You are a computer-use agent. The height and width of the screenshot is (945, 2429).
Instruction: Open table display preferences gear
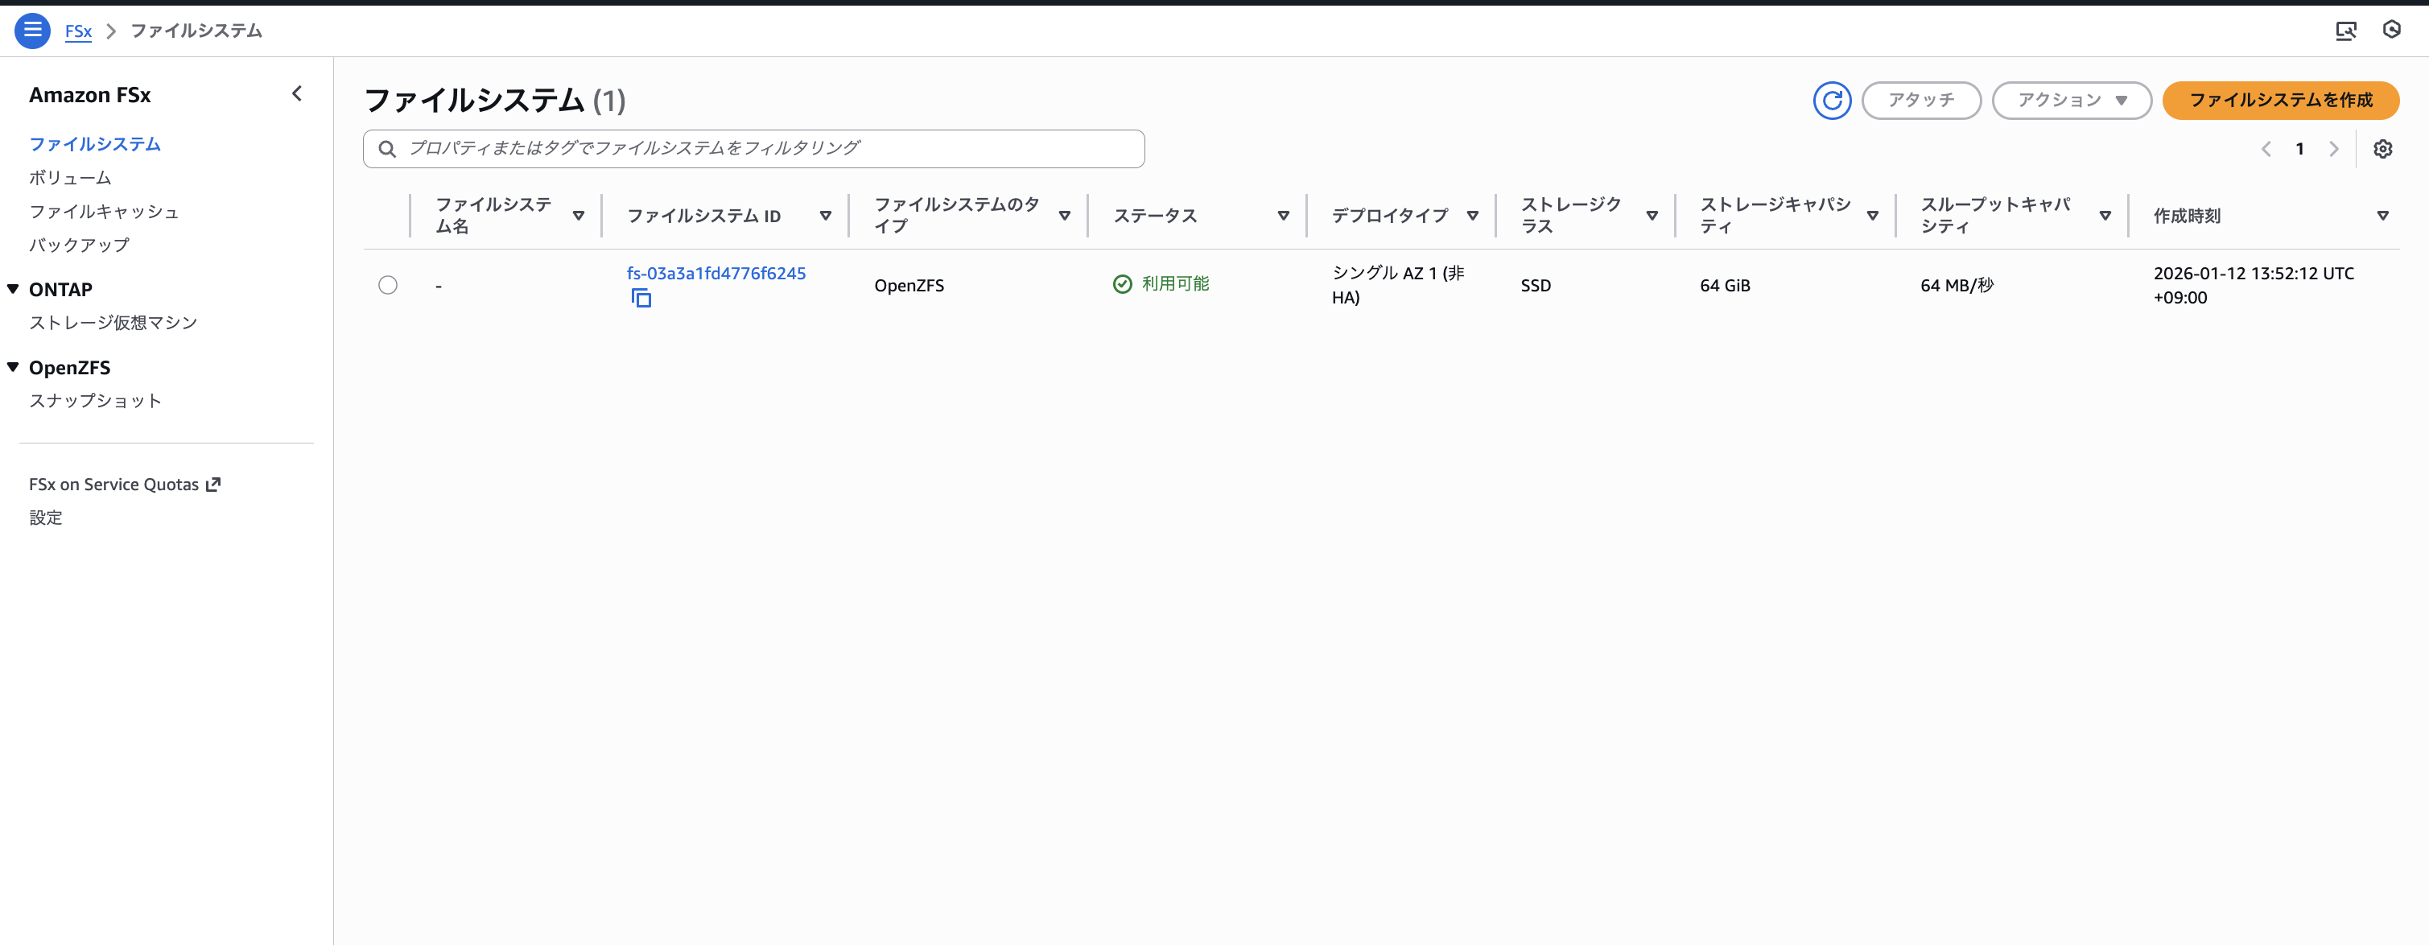click(2383, 148)
